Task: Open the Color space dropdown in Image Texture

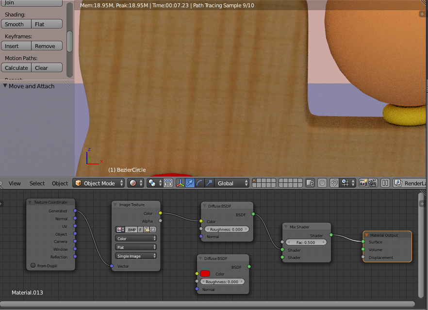Action: [x=136, y=239]
